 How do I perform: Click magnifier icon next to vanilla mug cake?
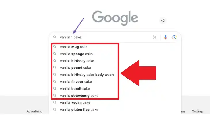55,47
